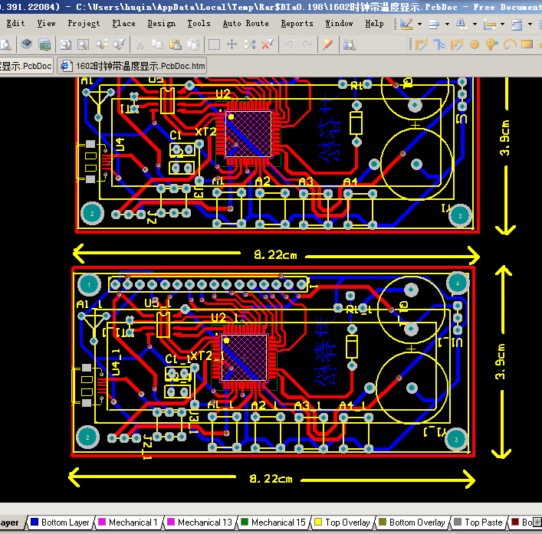The height and width of the screenshot is (534, 542).
Task: Select the Mechanical 13 layer tab
Action: [201, 523]
